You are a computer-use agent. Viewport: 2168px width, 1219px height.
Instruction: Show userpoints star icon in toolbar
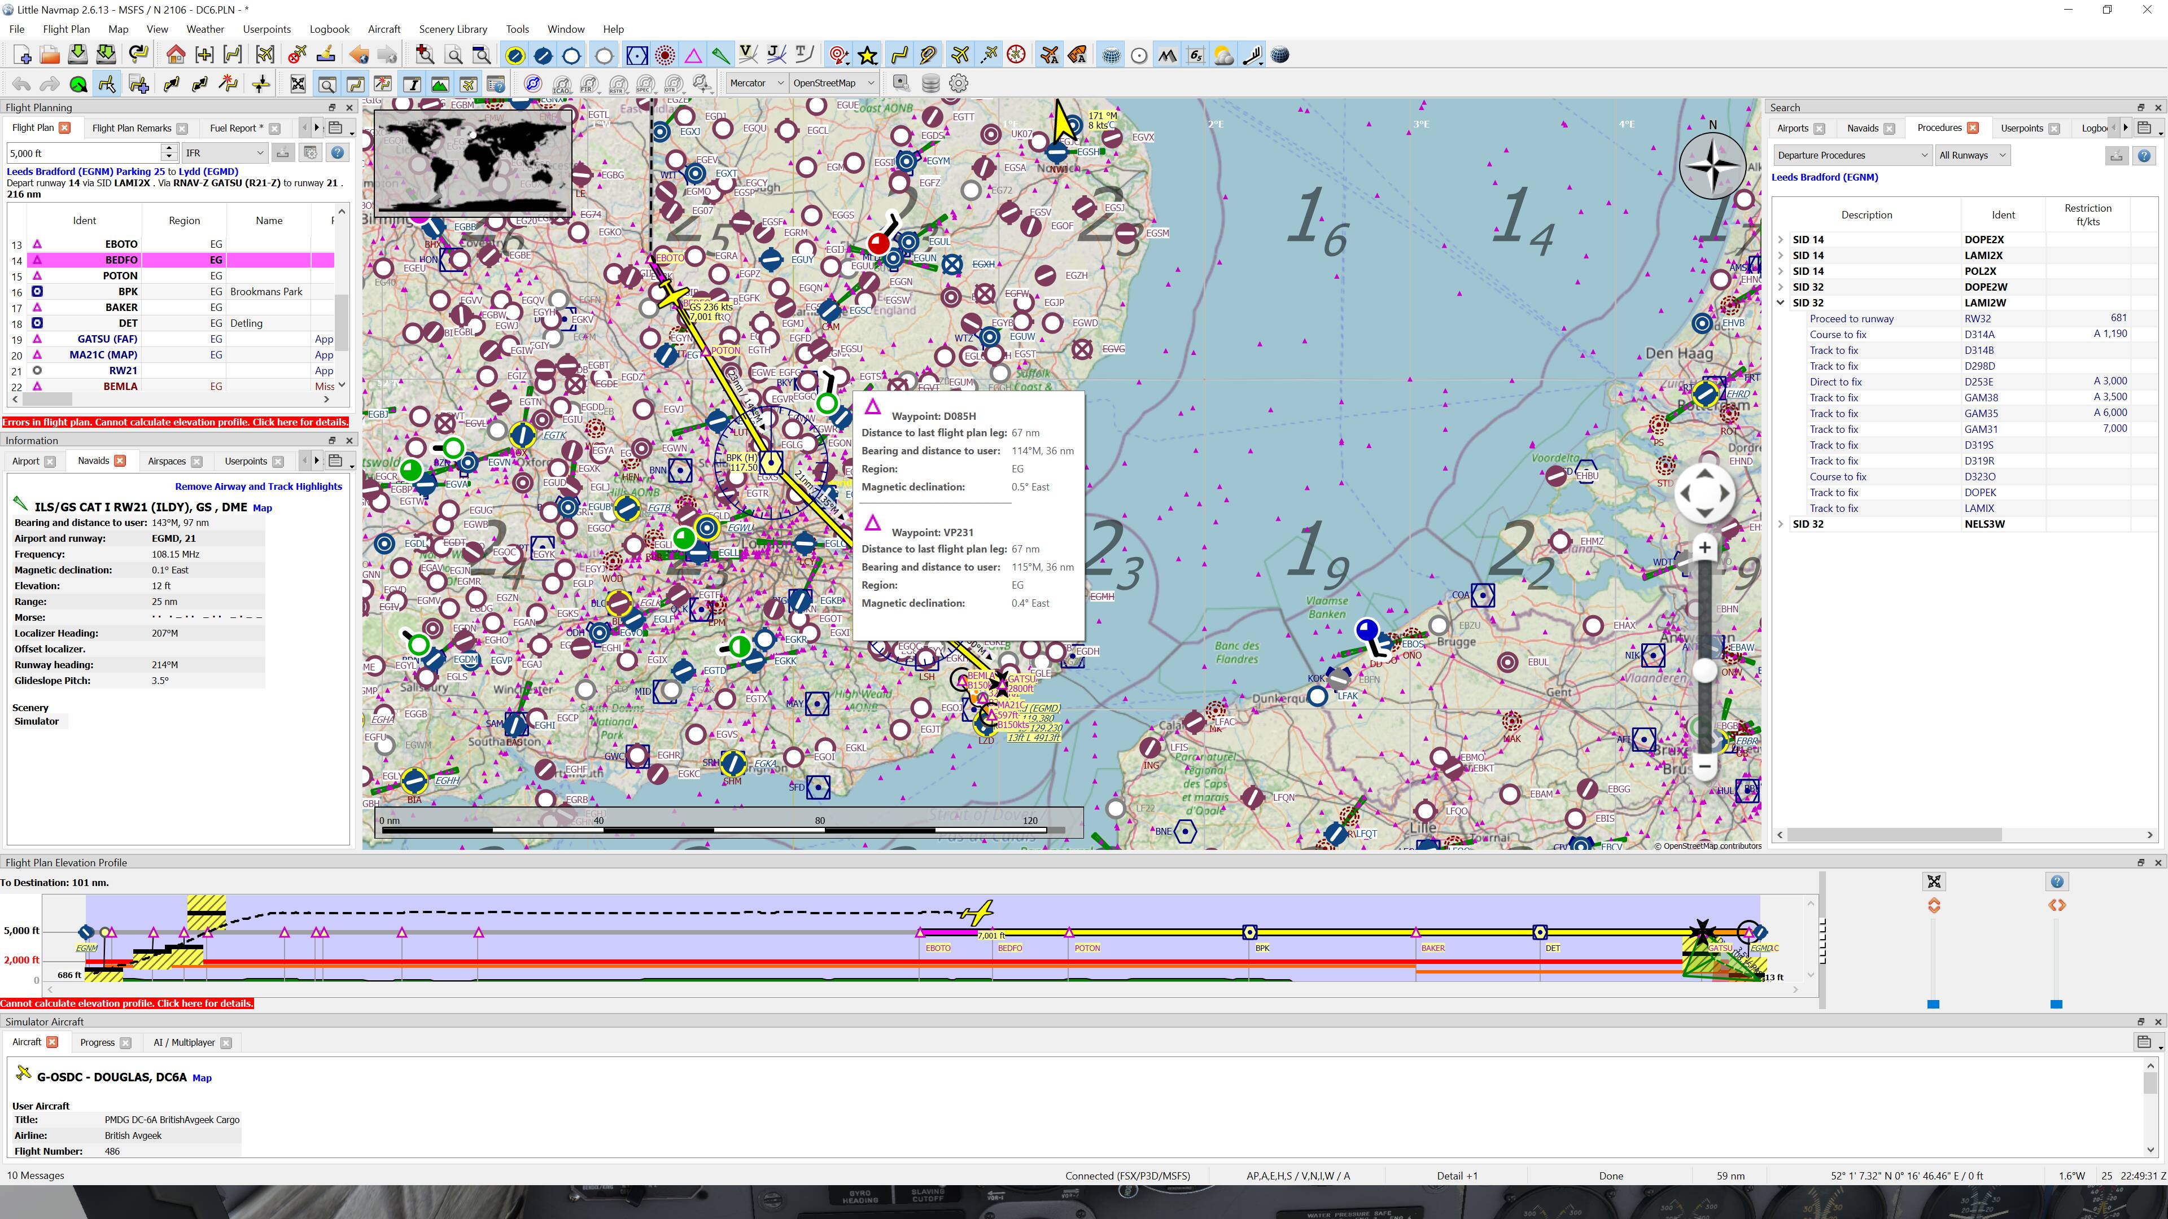point(868,55)
